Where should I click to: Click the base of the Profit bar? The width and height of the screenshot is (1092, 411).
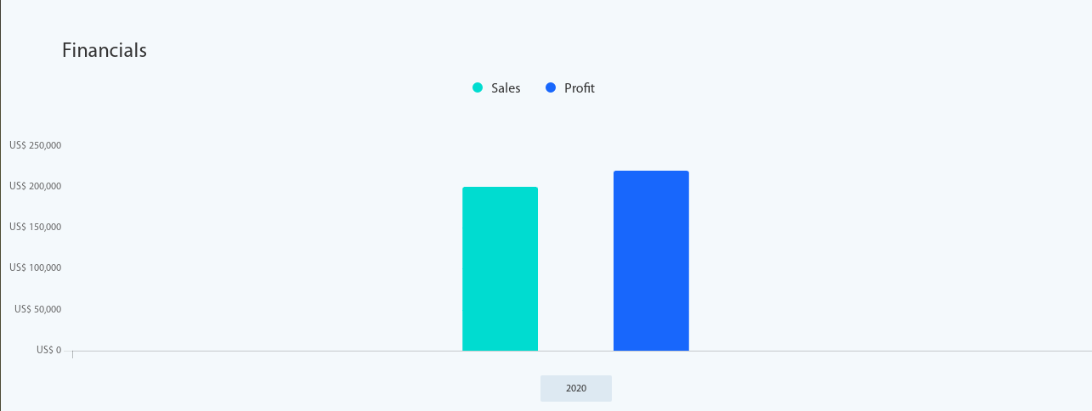pos(651,348)
